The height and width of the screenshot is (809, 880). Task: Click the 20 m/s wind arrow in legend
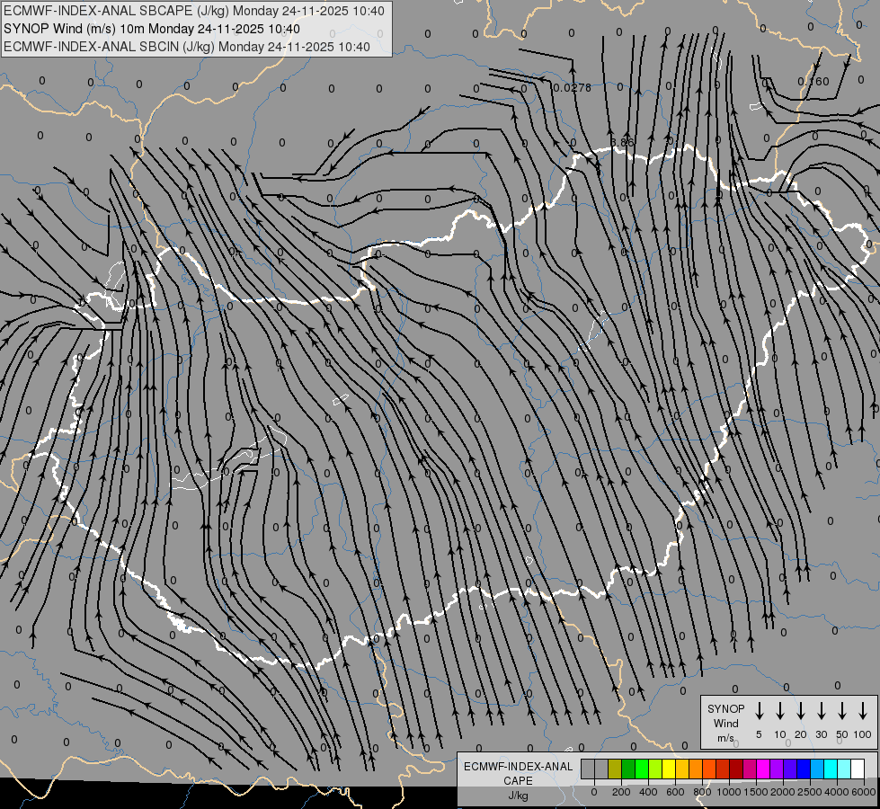pyautogui.click(x=800, y=711)
